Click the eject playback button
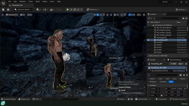The width and height of the screenshot is (189, 106). point(78,9)
